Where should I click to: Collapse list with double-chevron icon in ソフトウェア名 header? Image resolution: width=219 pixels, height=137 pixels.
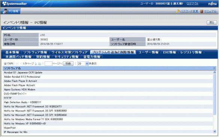214,68
